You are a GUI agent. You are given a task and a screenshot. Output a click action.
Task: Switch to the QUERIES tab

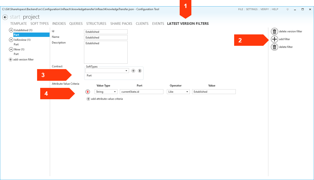point(76,24)
